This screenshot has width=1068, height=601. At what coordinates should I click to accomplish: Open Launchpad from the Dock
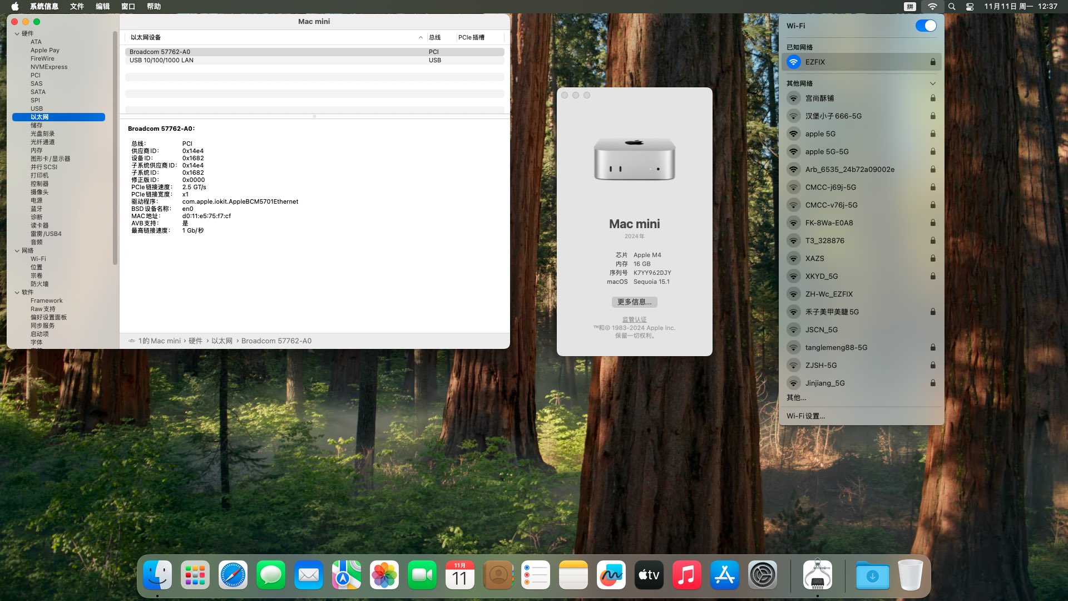(x=195, y=575)
